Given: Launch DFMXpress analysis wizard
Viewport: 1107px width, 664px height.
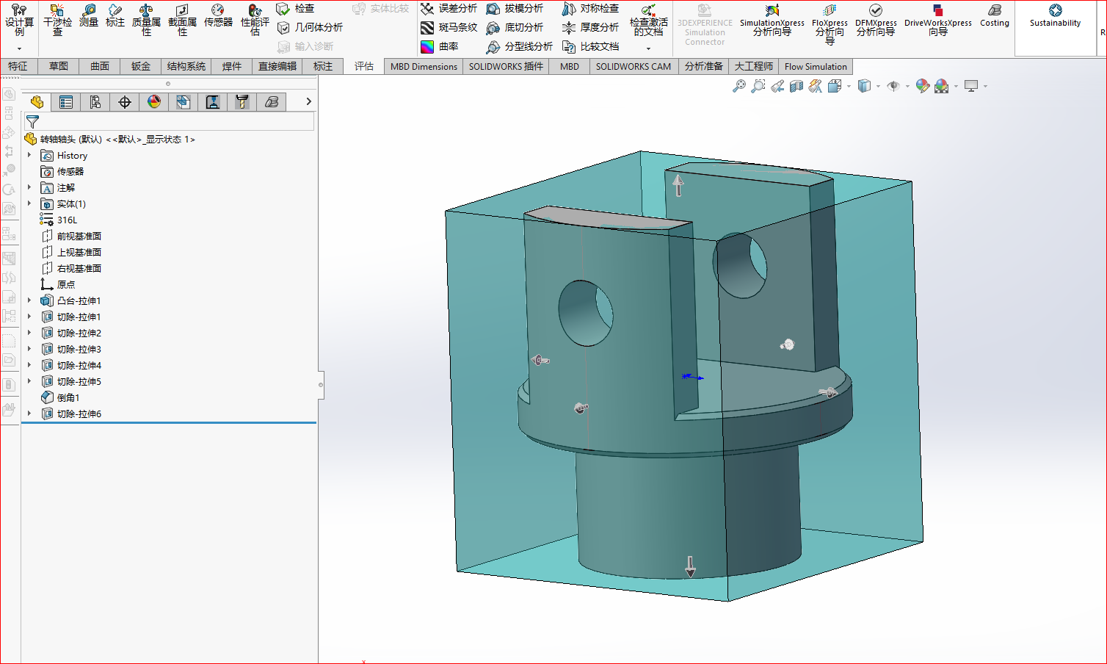Looking at the screenshot, I should click(876, 20).
